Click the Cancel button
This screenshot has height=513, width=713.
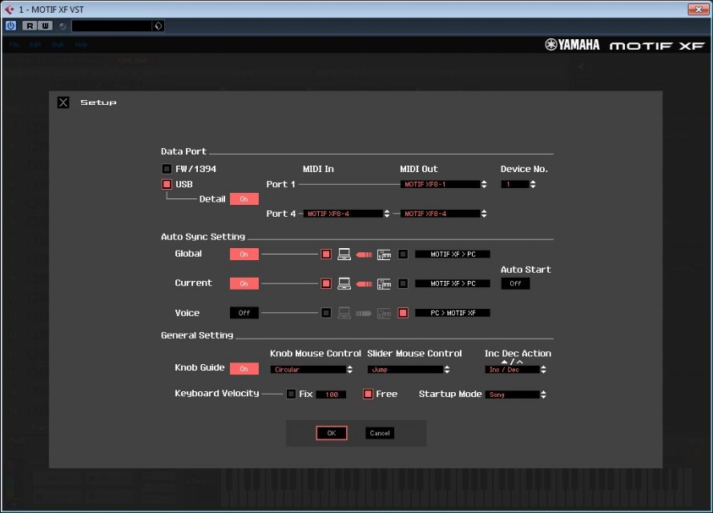(380, 433)
